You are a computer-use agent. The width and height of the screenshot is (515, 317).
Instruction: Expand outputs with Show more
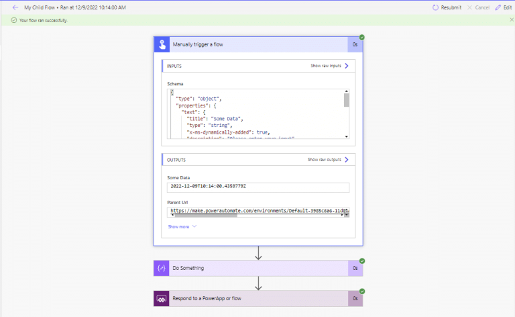coord(182,226)
